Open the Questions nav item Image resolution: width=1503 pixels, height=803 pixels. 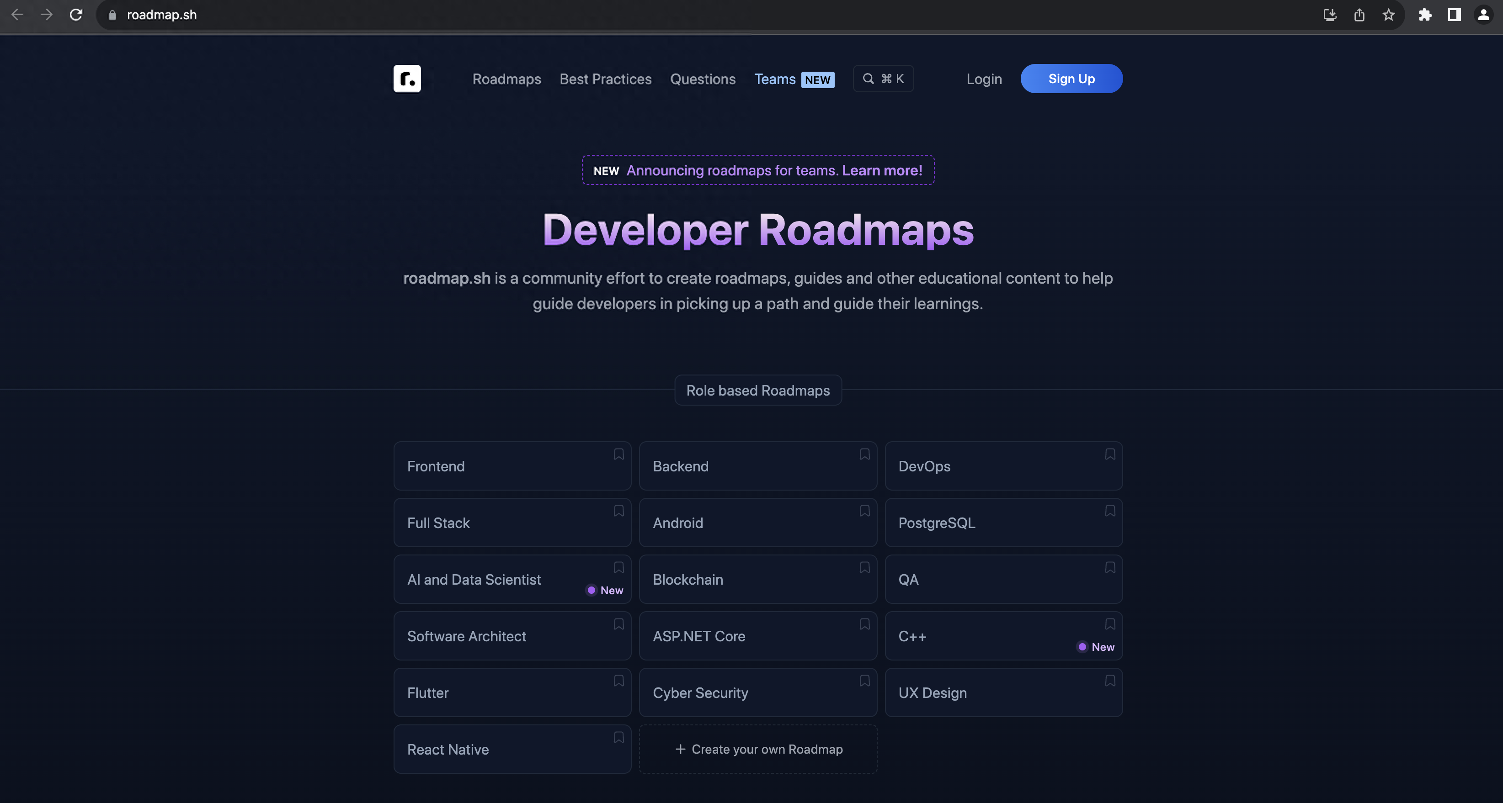pyautogui.click(x=703, y=79)
